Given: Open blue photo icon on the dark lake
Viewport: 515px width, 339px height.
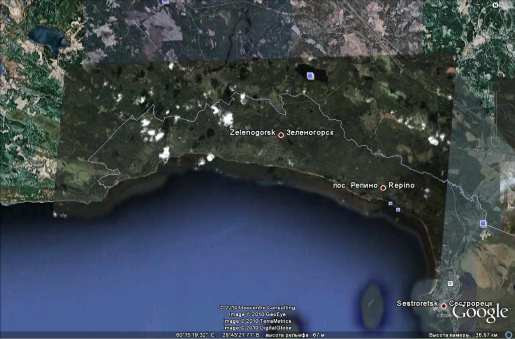Looking at the screenshot, I should [x=310, y=75].
